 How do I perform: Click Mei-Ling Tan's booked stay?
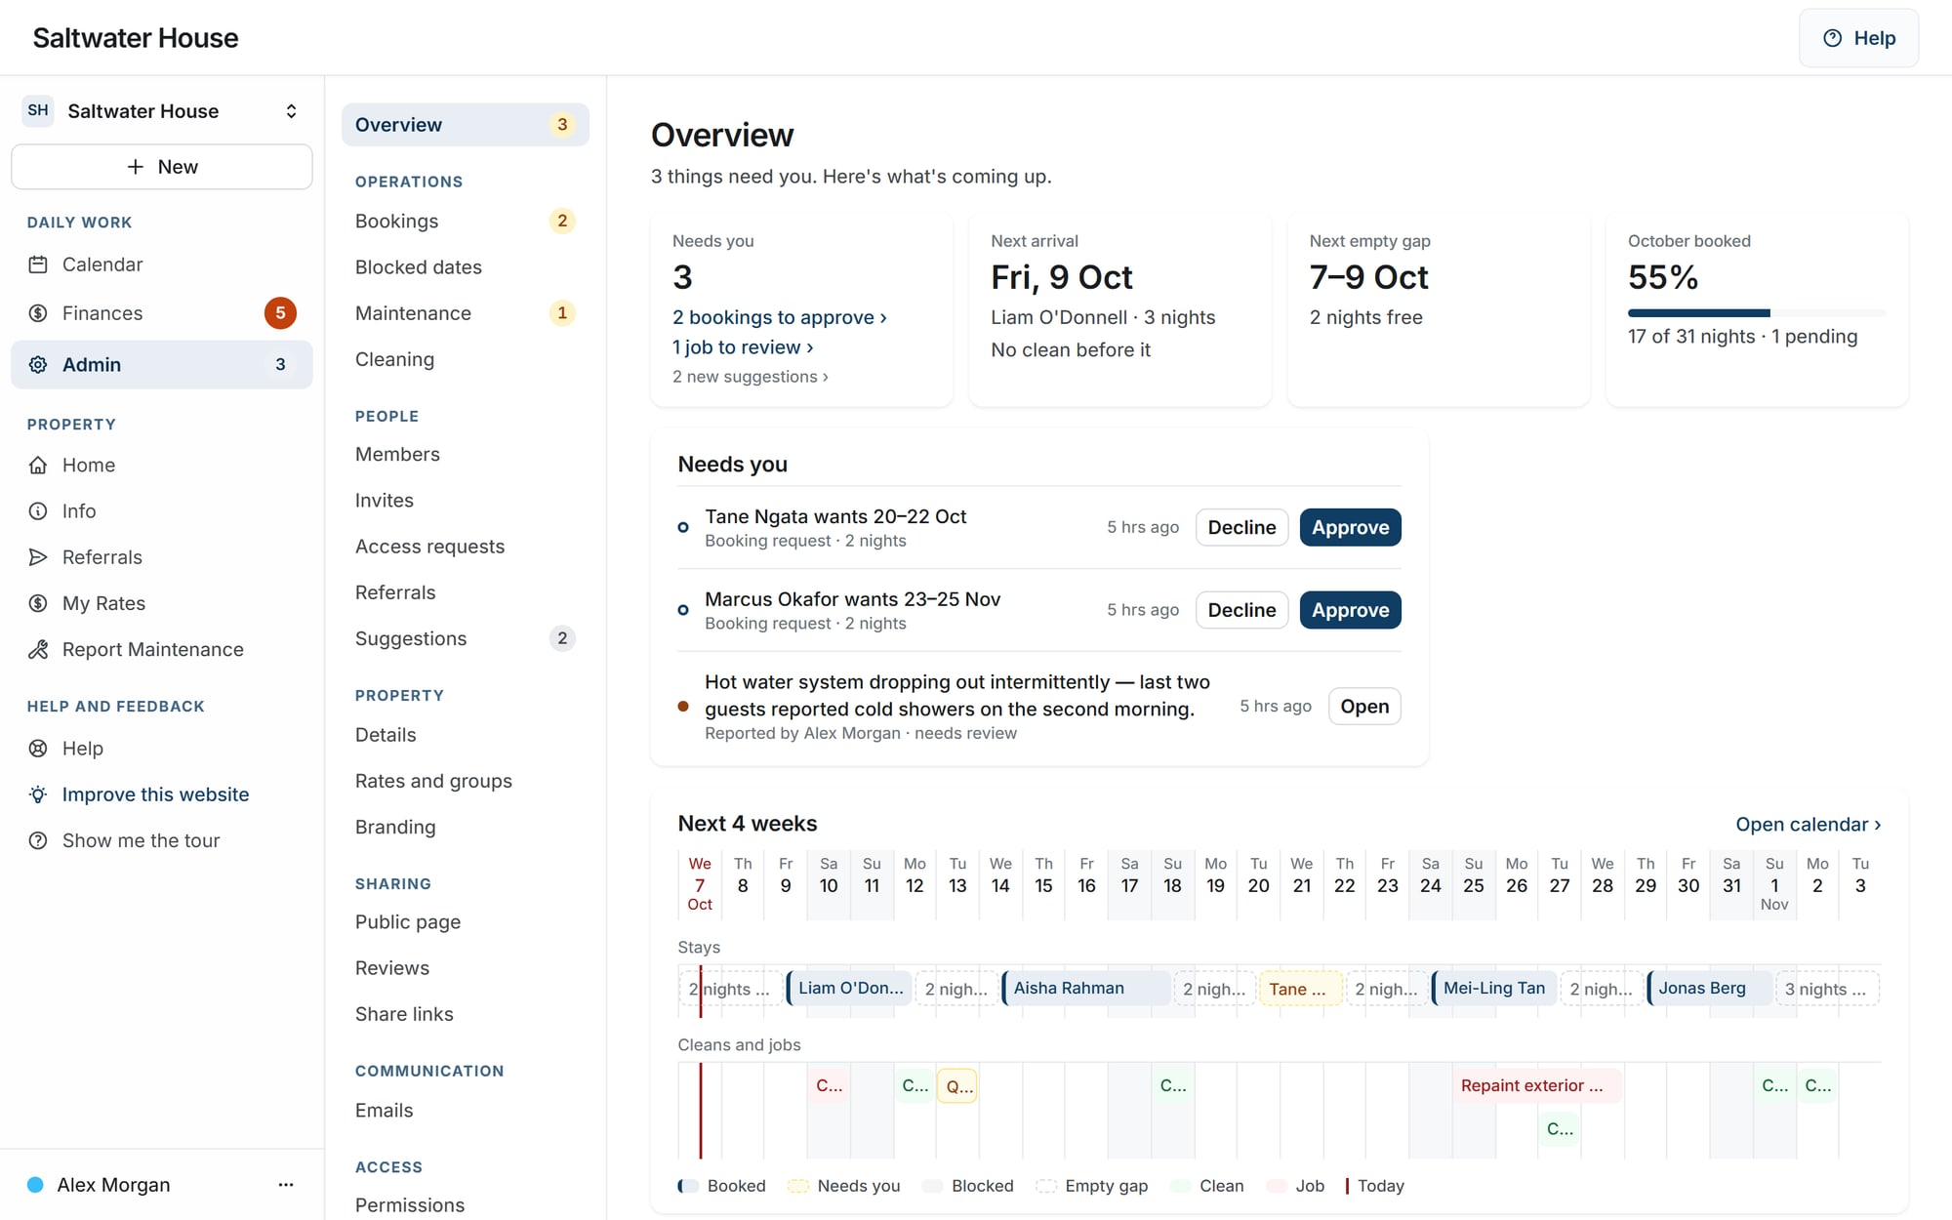click(x=1494, y=989)
